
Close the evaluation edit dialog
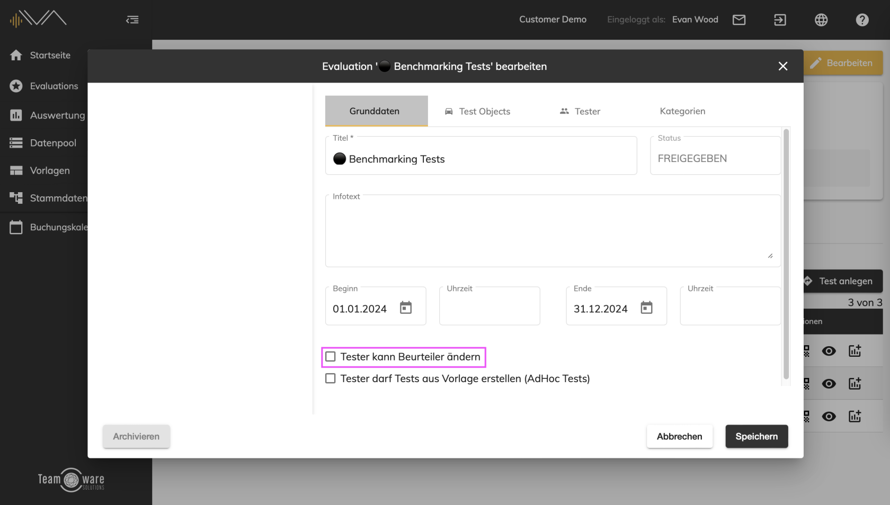point(783,66)
